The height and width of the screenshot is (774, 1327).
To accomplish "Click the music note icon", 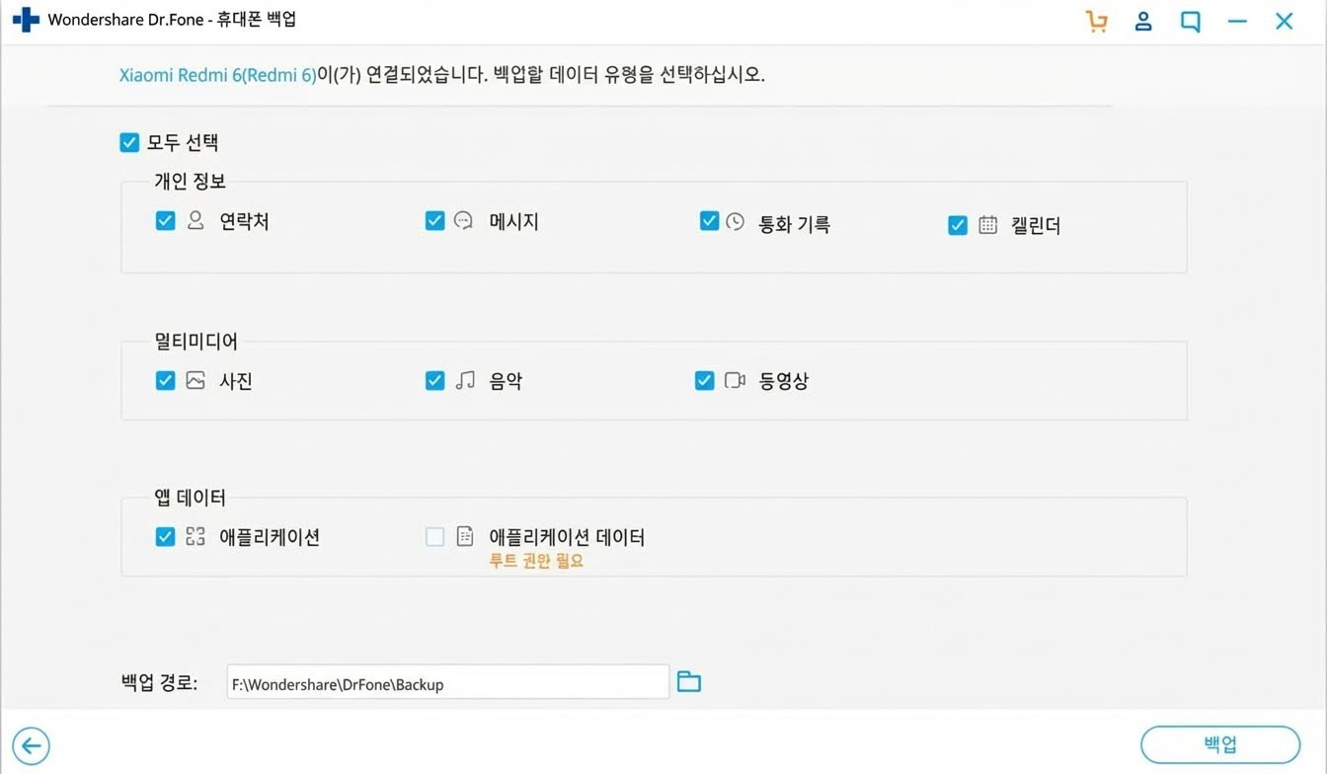I will 465,380.
